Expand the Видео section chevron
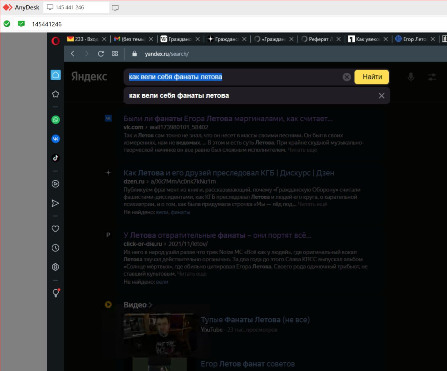Viewport: 447px width, 371px height. 151,305
